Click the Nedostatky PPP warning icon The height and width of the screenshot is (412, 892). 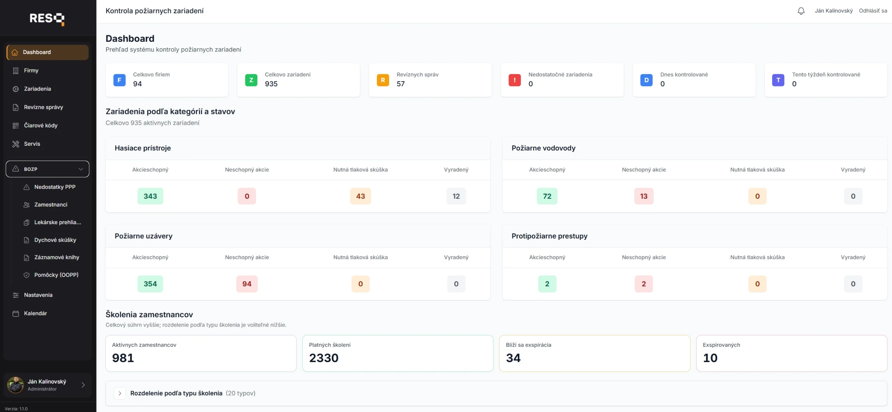pos(27,187)
